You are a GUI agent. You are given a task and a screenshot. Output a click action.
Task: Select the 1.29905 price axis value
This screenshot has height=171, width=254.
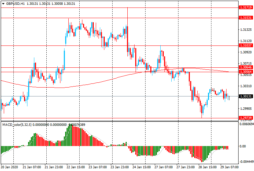tap(246, 109)
